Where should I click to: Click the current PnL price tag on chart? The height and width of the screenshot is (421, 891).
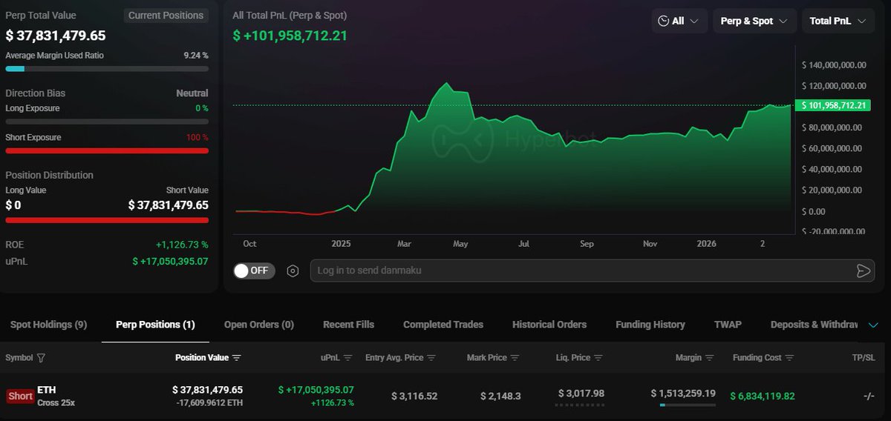(832, 105)
